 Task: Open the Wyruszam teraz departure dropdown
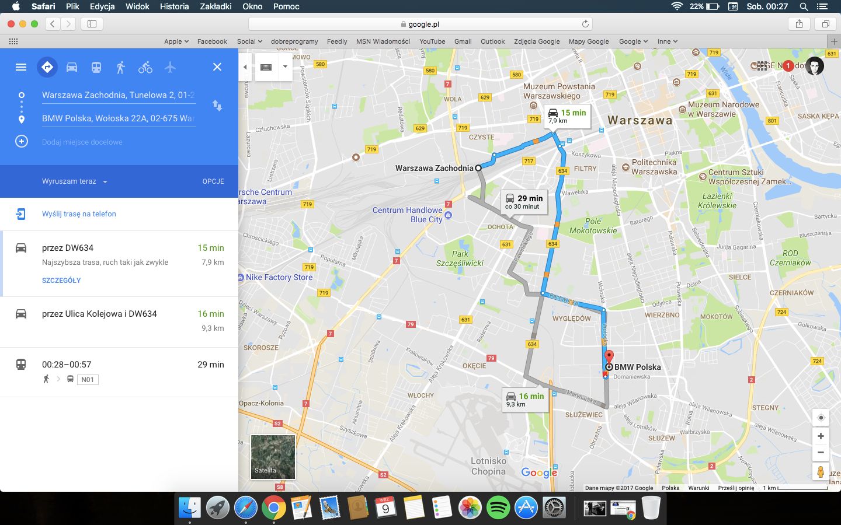pos(75,181)
